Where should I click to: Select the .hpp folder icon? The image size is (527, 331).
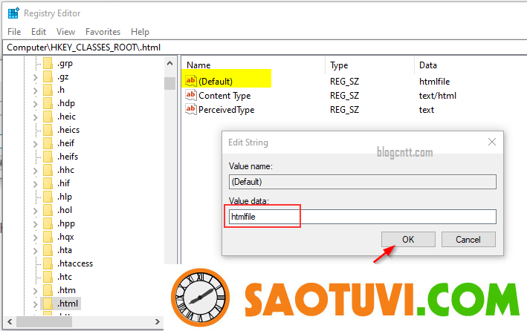click(x=48, y=223)
